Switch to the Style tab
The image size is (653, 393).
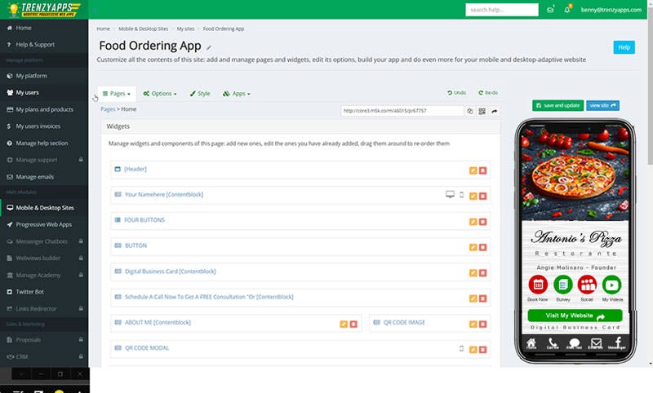[200, 94]
